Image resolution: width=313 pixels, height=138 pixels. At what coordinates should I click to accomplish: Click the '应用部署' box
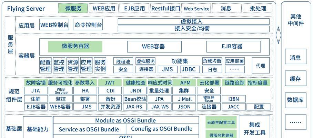click(x=235, y=61)
